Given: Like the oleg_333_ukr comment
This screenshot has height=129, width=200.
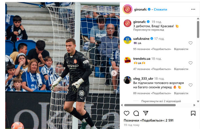Looking at the screenshot, I should pyautogui.click(x=191, y=85).
